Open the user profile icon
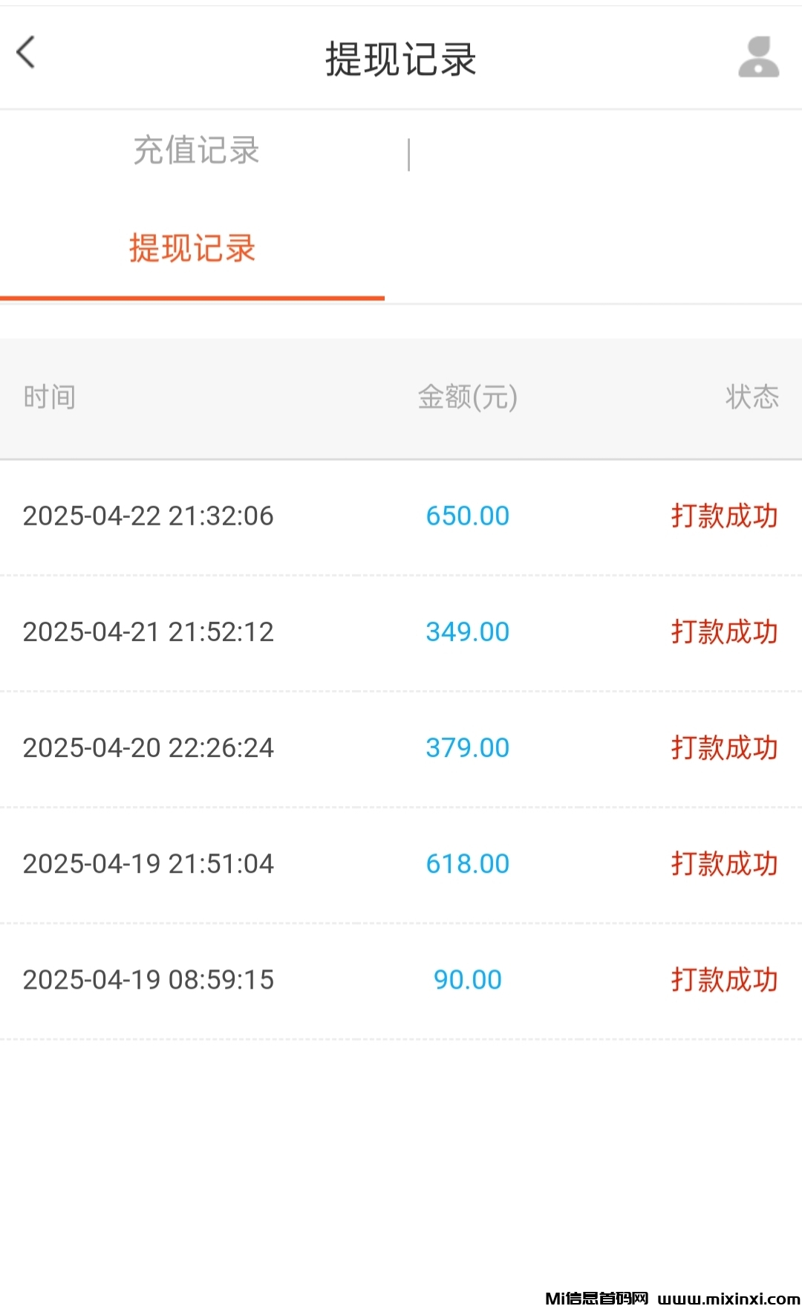The height and width of the screenshot is (1306, 802). pyautogui.click(x=758, y=57)
